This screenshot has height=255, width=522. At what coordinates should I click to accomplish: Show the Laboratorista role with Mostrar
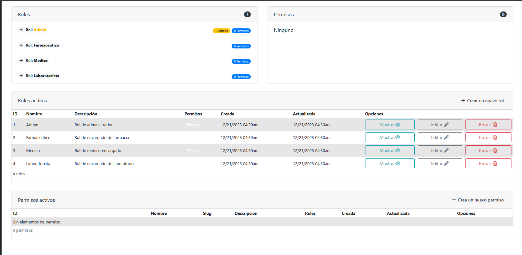(x=390, y=164)
